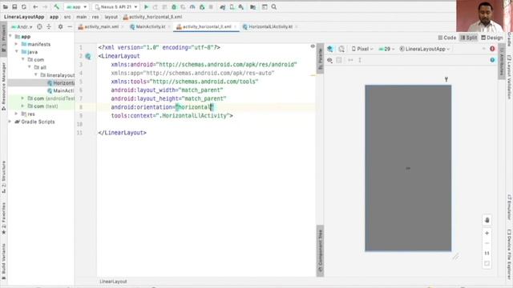This screenshot has height=288, width=513.
Task: Click the Sync Project with Gradle icon
Action: (223, 7)
